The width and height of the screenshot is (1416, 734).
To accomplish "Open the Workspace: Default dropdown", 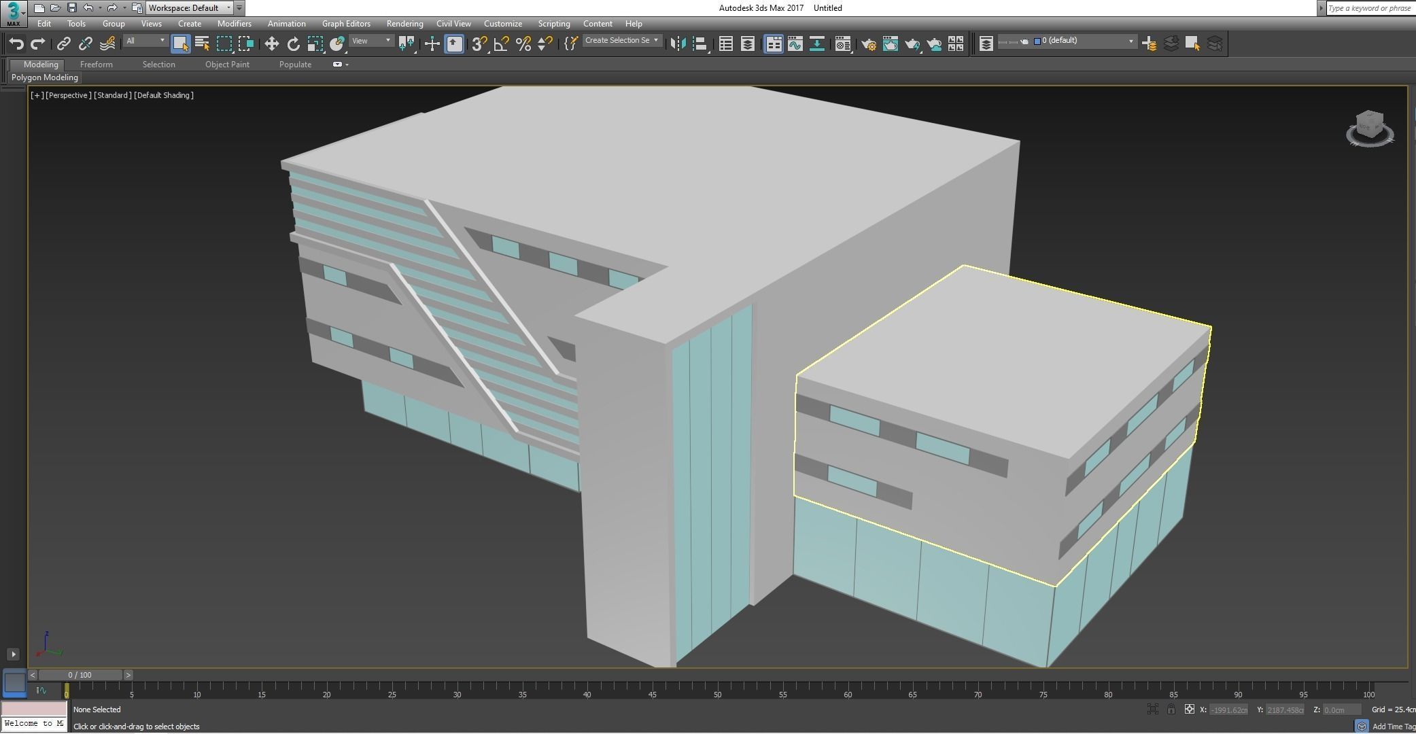I will [190, 8].
